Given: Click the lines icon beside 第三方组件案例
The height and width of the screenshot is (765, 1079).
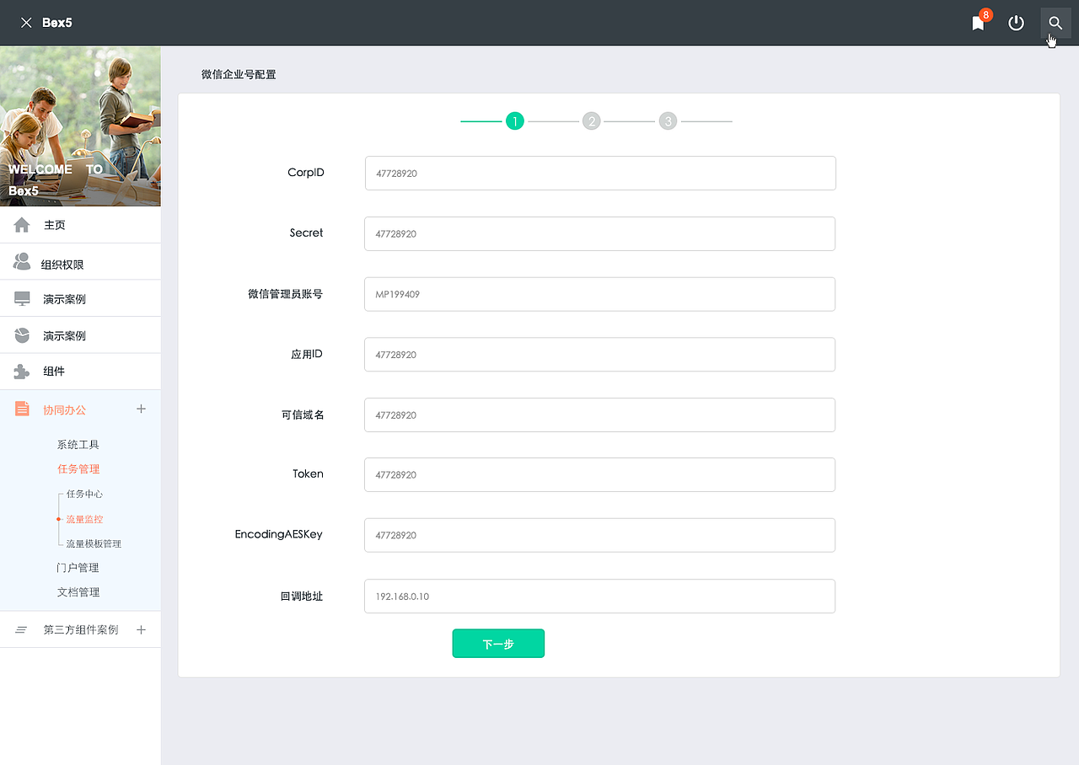Looking at the screenshot, I should (x=22, y=630).
